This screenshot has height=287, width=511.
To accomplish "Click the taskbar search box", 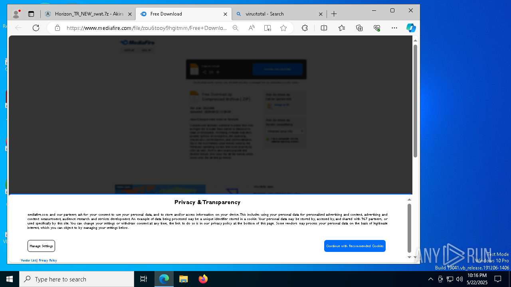I will (77, 279).
